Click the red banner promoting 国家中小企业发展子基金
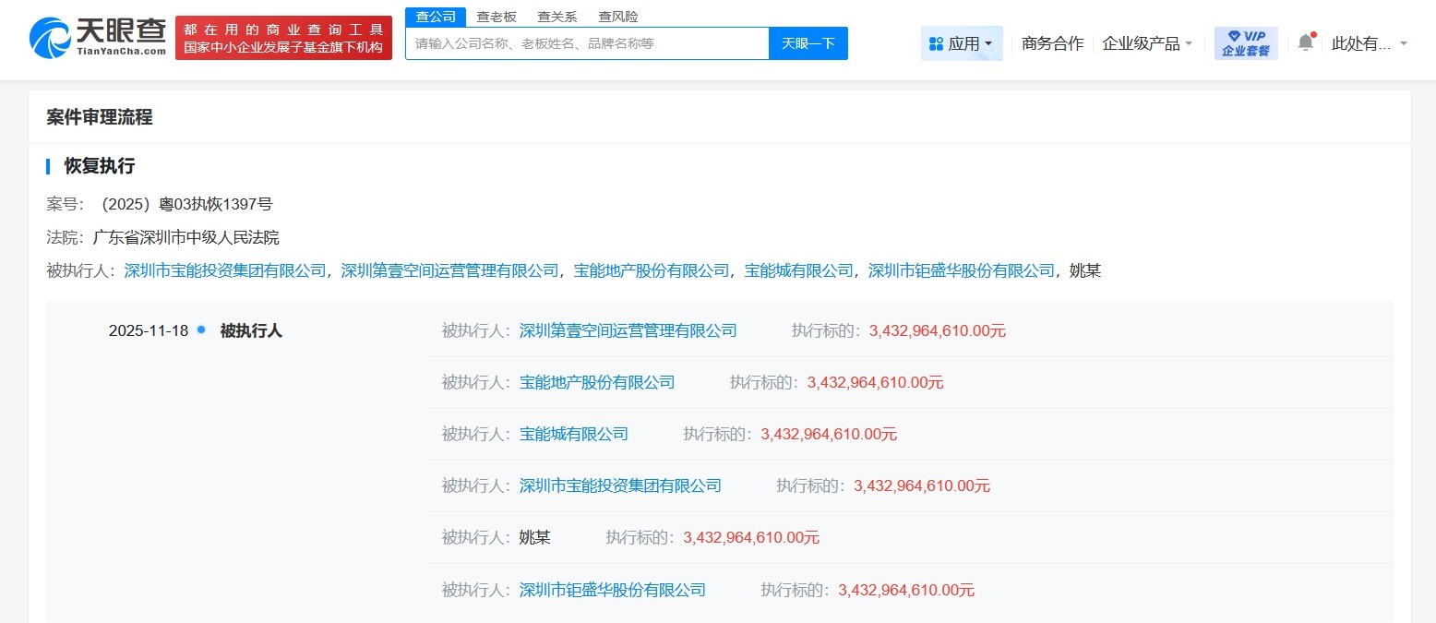The image size is (1436, 623). (x=283, y=38)
